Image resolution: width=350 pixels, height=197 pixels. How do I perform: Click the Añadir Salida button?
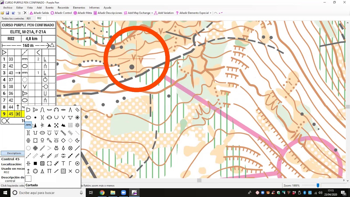point(39,13)
